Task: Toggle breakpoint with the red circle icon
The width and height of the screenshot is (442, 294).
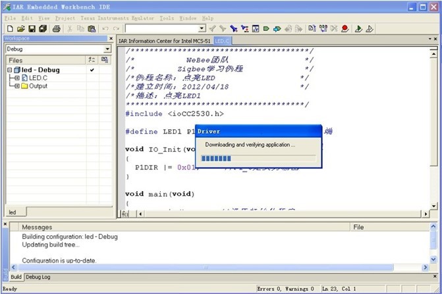Action: [x=345, y=28]
